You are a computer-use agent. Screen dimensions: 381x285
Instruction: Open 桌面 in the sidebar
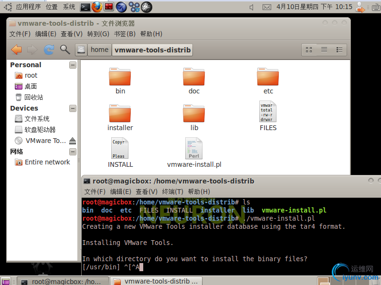(26, 86)
